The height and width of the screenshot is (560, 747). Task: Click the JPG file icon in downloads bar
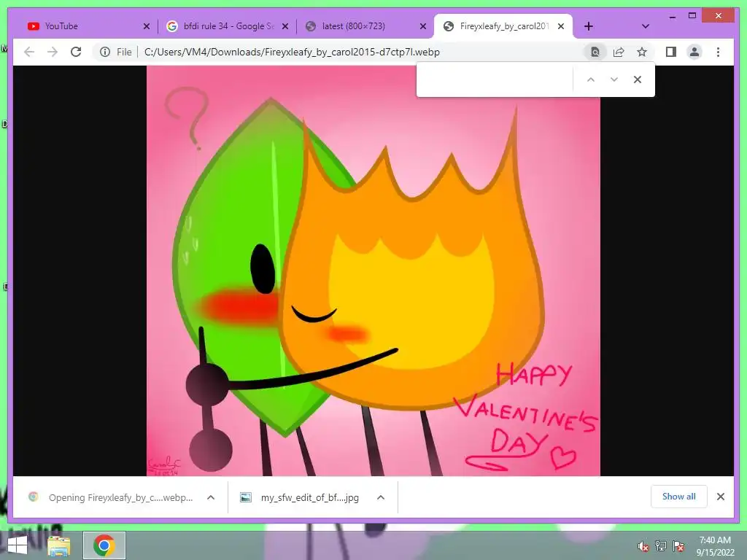246,497
